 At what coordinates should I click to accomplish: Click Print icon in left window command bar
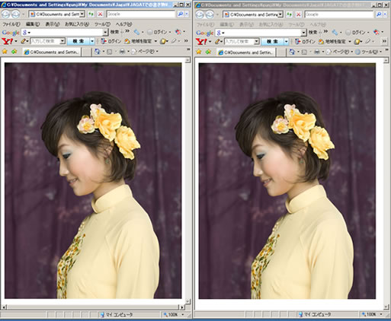[x=122, y=52]
